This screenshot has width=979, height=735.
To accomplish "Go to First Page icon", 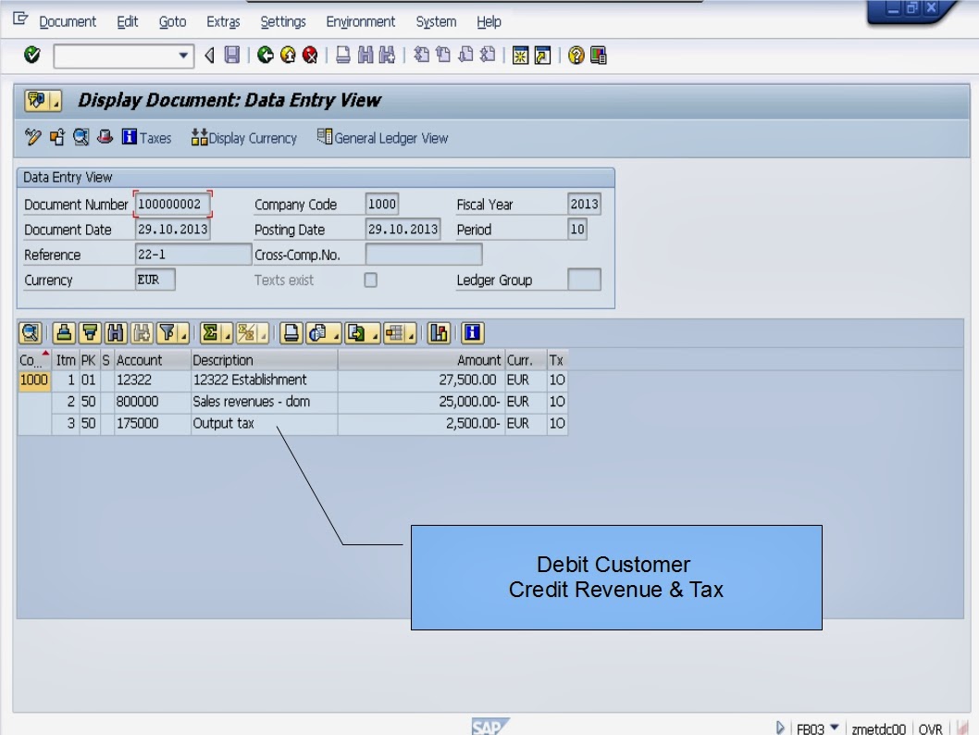I will coord(421,55).
